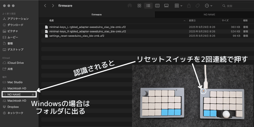
Task: Select the settings_reset-seeeduino_xiao_ble-zmk.uf2 file
Action: (x=75, y=36)
